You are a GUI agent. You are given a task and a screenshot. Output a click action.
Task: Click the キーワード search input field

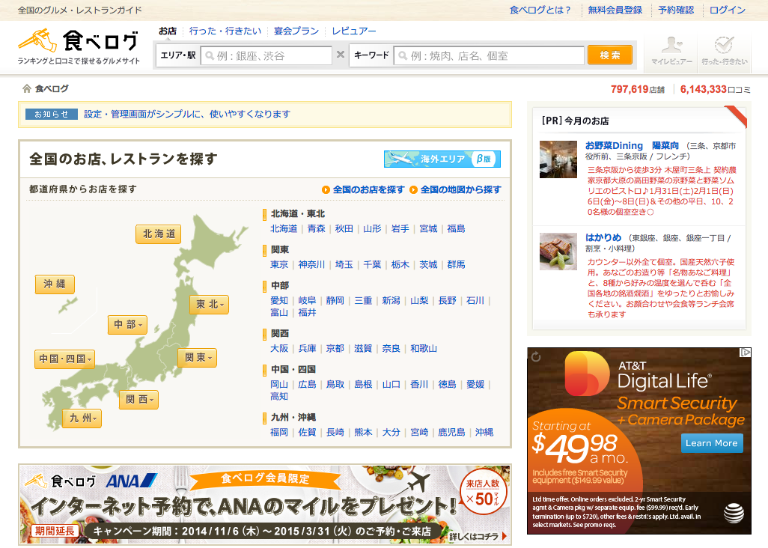pyautogui.click(x=489, y=55)
